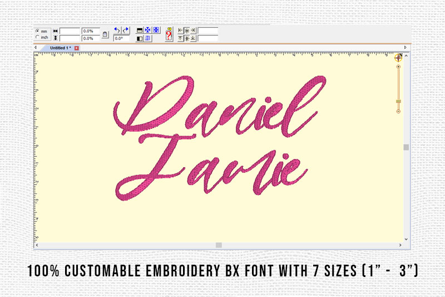This screenshot has width=445, height=297.
Task: Click the tab strip right scroll arrow
Action: (406, 47)
